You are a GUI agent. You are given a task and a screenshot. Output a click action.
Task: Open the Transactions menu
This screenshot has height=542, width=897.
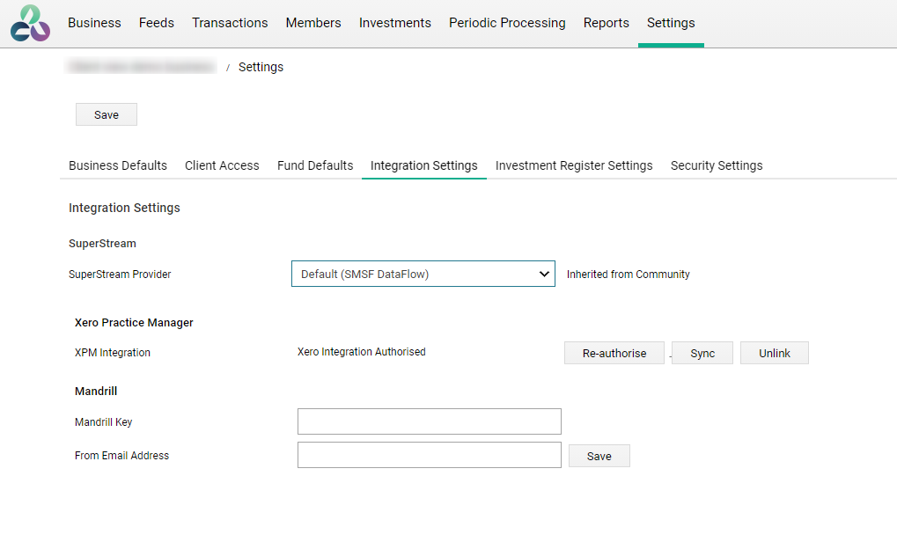click(230, 23)
